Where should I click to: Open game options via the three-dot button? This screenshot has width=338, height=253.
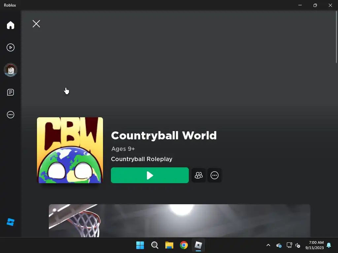pos(215,175)
